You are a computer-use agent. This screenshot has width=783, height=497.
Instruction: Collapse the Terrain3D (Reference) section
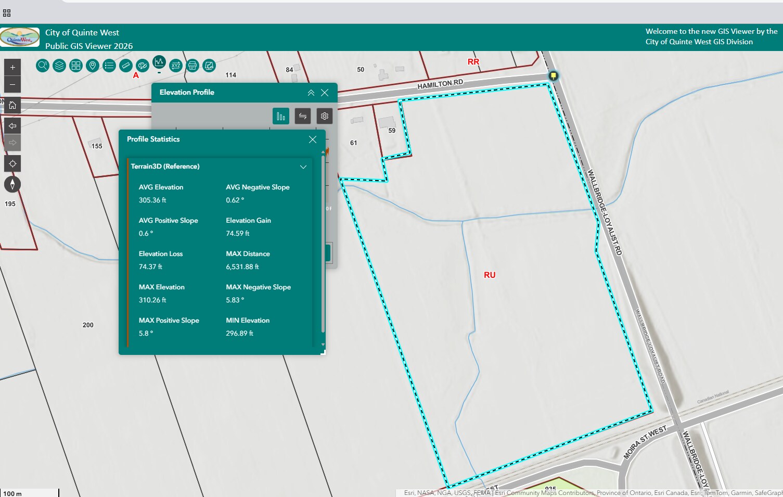click(303, 167)
